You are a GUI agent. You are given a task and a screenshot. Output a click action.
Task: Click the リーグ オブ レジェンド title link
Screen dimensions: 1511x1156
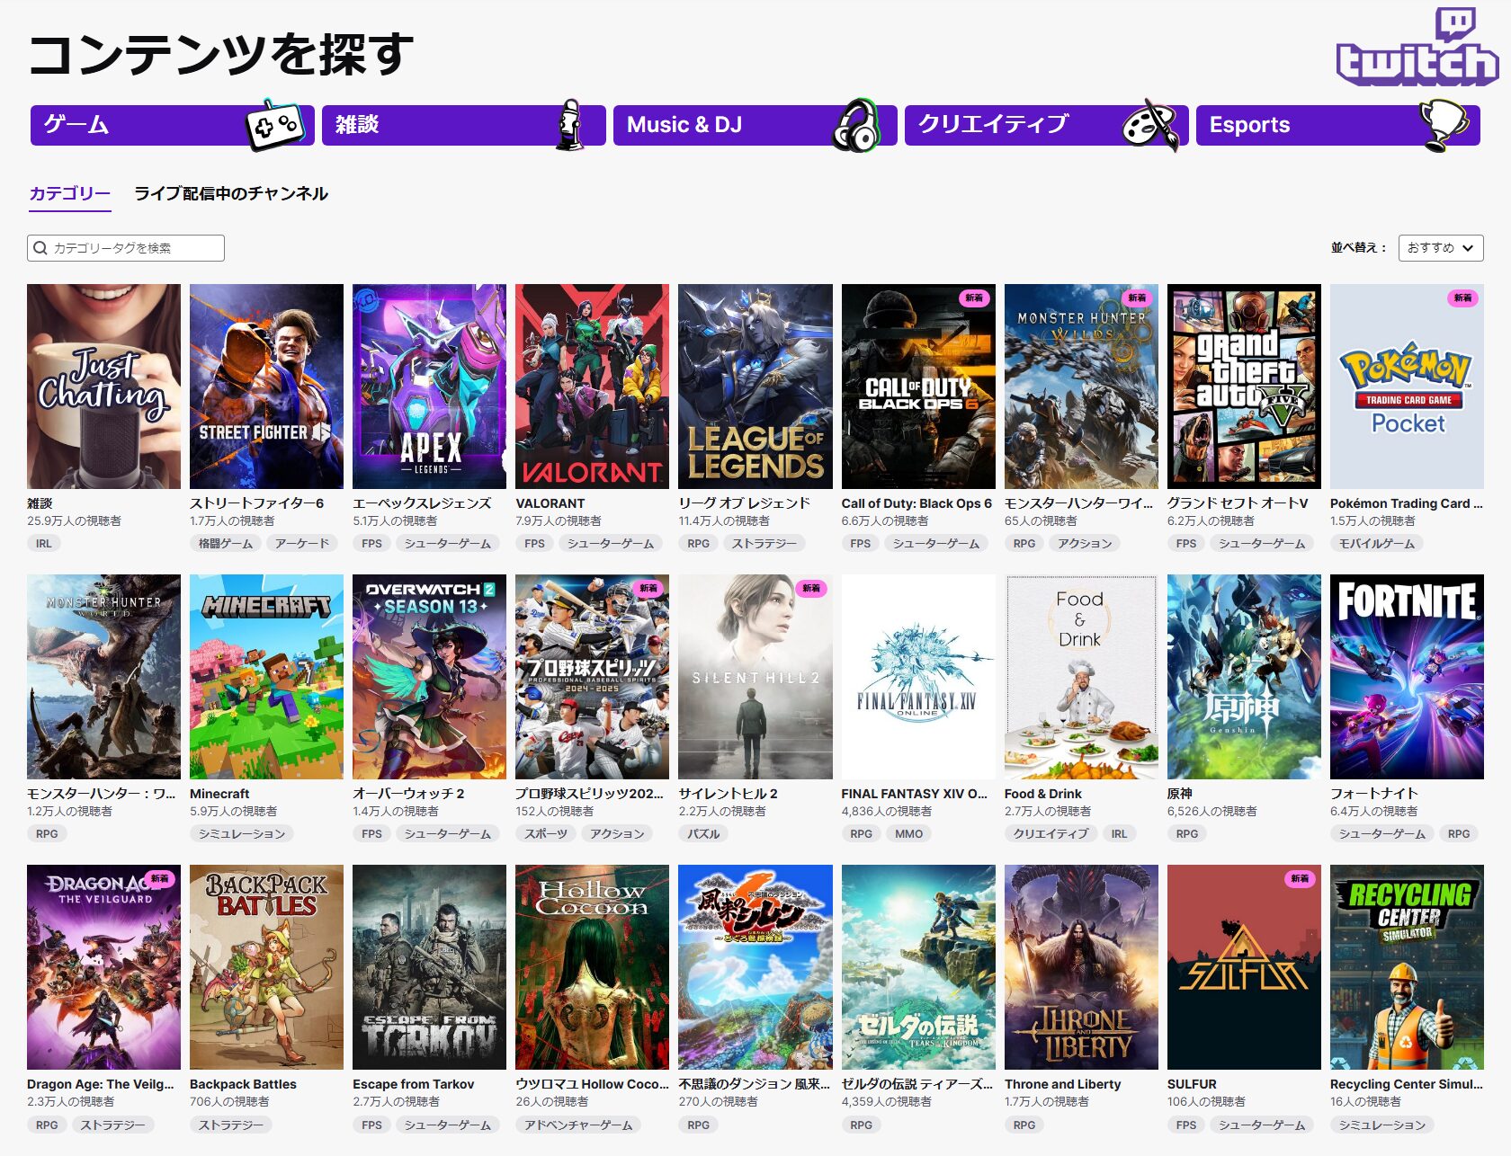coord(745,503)
